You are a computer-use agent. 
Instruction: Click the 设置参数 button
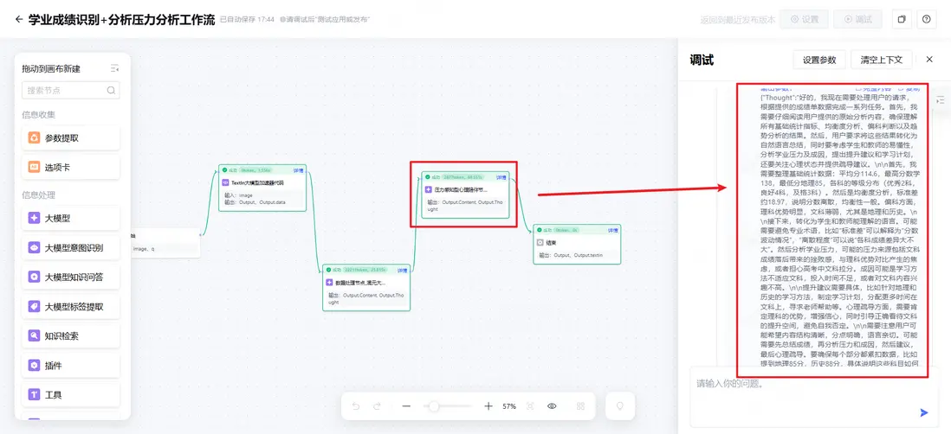[819, 60]
